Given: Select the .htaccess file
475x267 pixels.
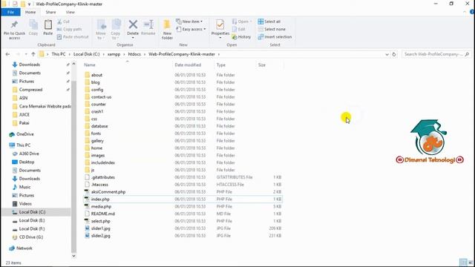Looking at the screenshot, I should (99, 185).
